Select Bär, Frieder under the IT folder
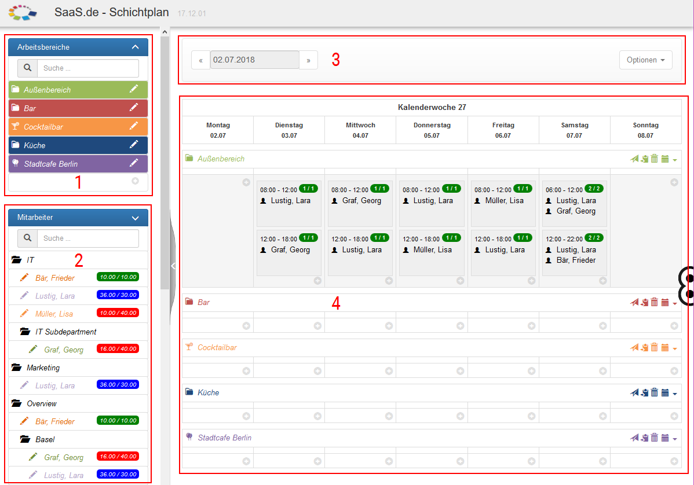 55,278
